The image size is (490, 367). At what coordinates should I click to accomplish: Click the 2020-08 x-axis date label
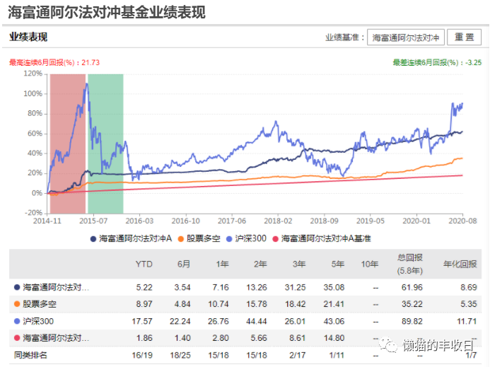462,221
